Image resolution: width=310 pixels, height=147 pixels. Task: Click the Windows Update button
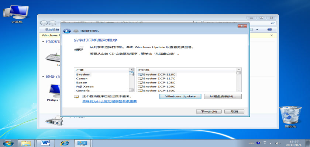[180, 96]
